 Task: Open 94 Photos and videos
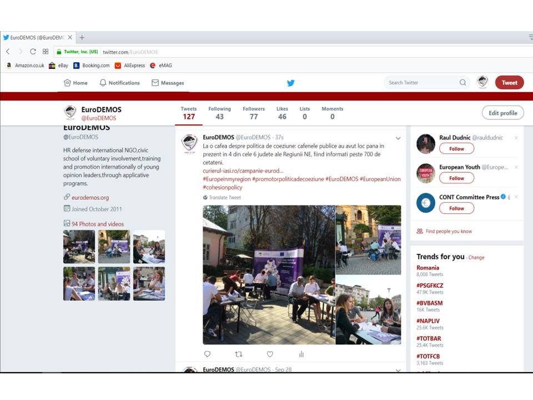click(98, 224)
